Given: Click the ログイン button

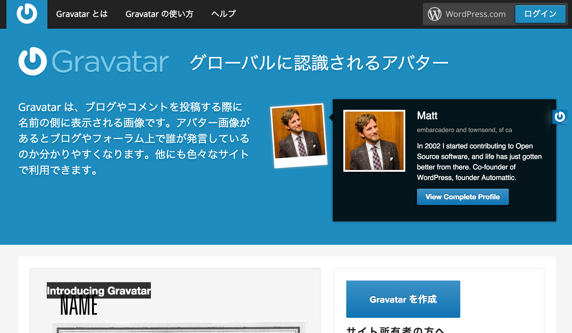Looking at the screenshot, I should (x=540, y=14).
